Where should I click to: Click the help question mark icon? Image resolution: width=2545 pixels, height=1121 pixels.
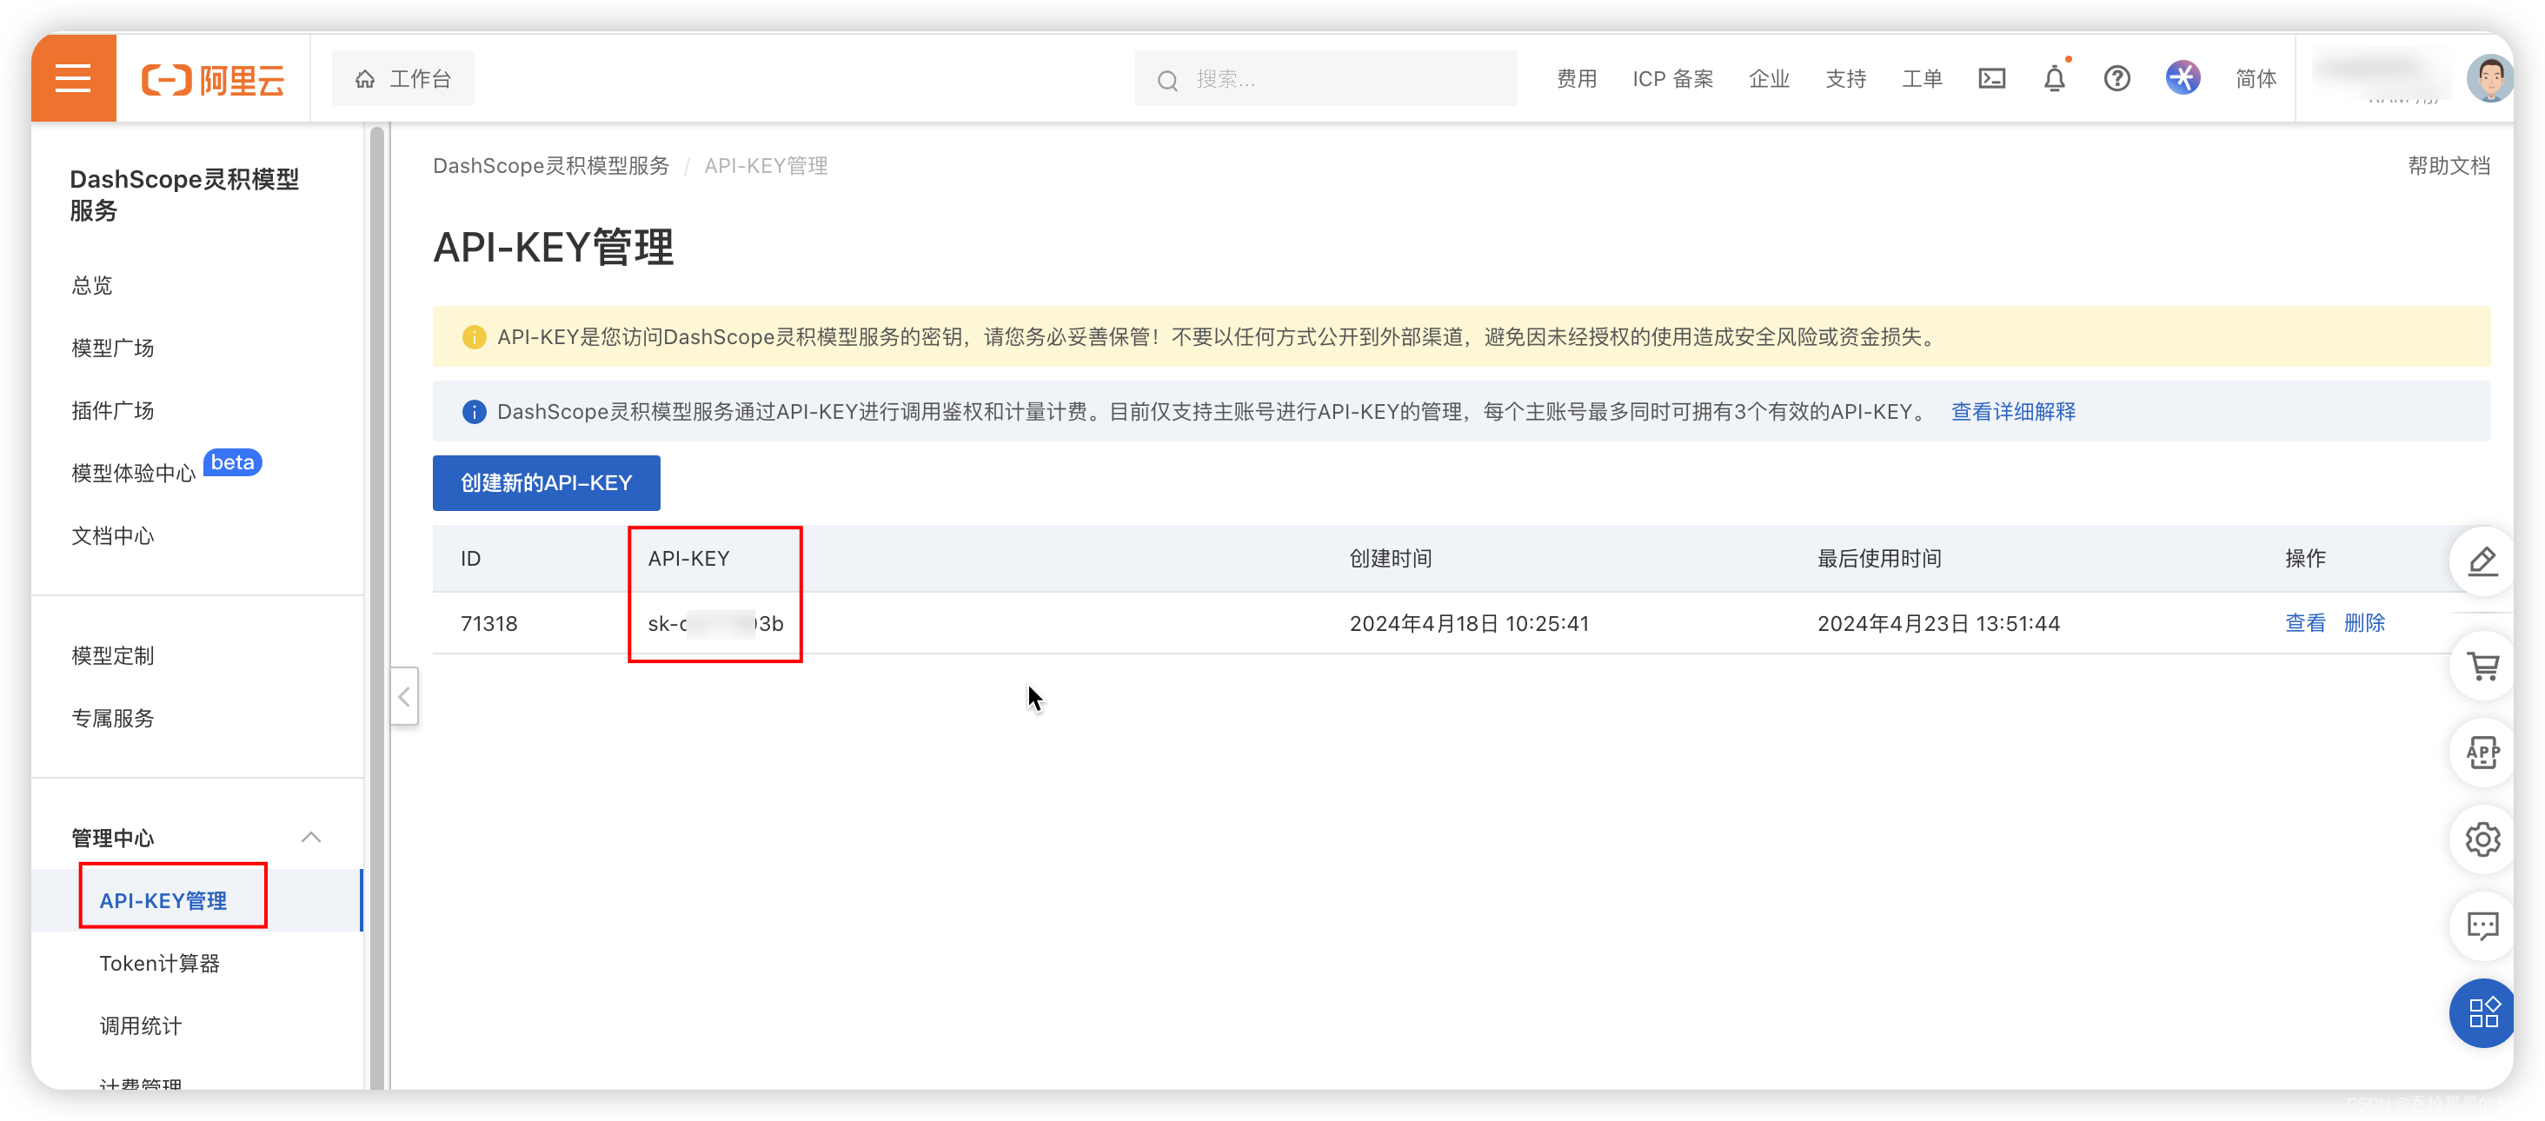click(2116, 78)
